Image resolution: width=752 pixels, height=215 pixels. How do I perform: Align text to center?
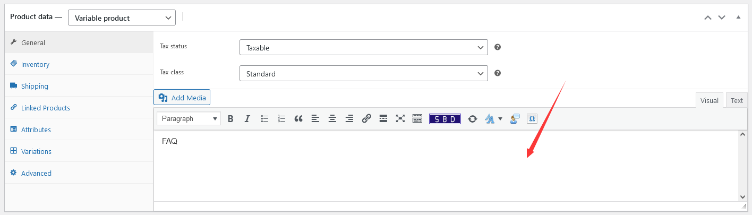point(332,119)
